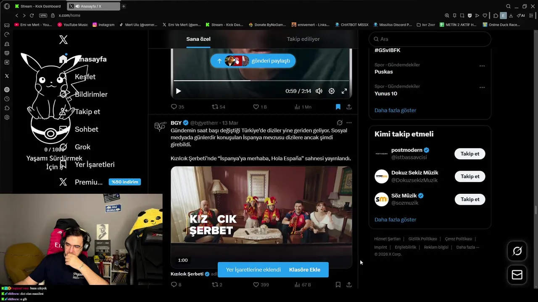Image resolution: width=538 pixels, height=302 pixels.
Task: Open more options for Yunus 10 trend
Action: pyautogui.click(x=482, y=87)
